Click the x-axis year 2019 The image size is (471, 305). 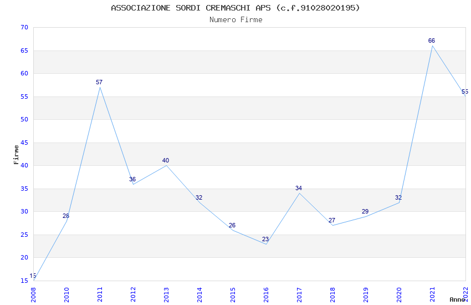(x=366, y=294)
